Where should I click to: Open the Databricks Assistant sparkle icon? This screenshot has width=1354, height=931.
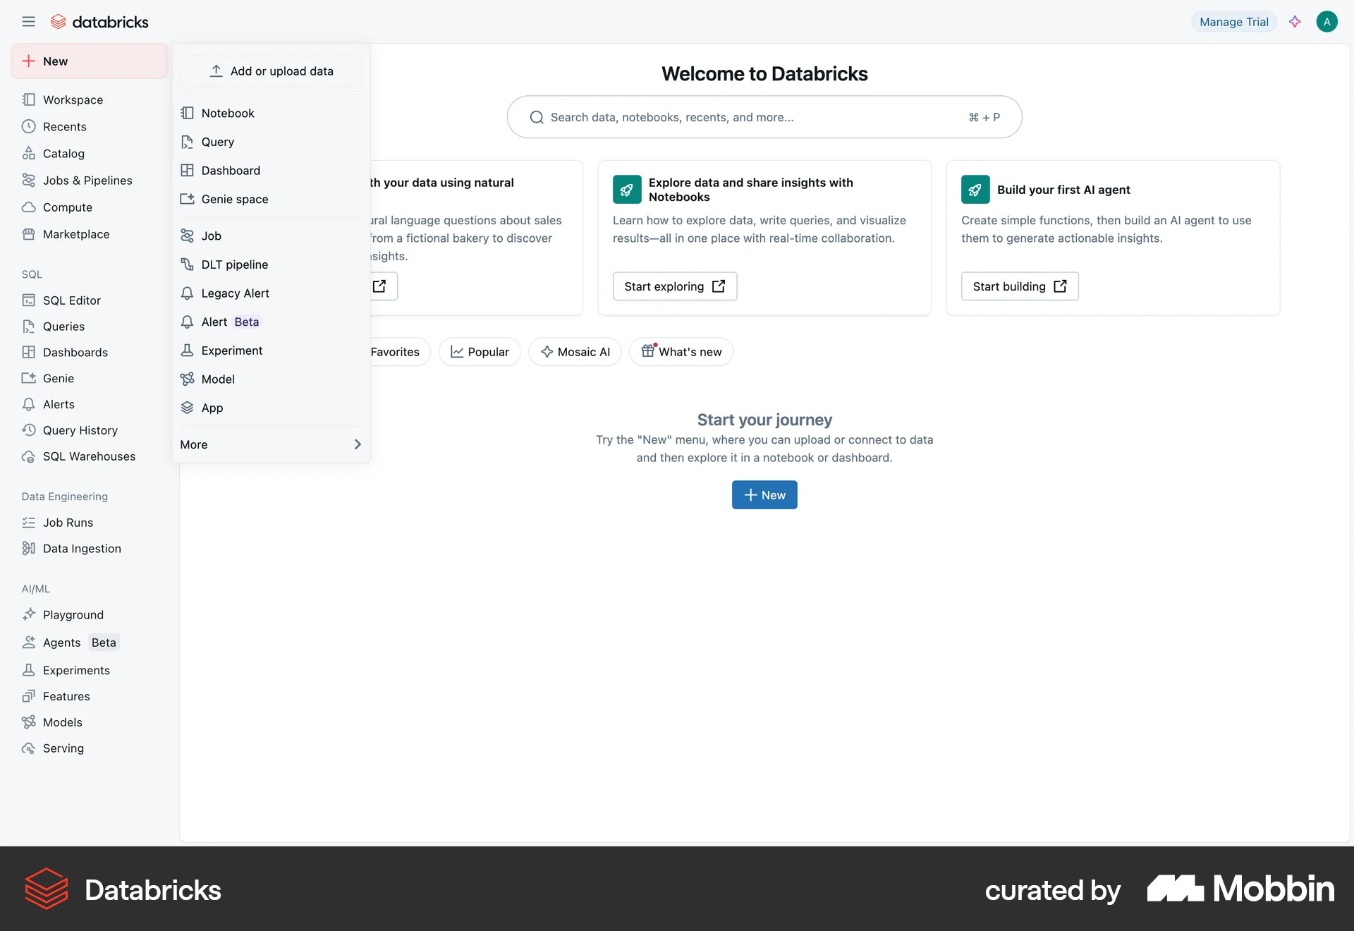(1295, 21)
